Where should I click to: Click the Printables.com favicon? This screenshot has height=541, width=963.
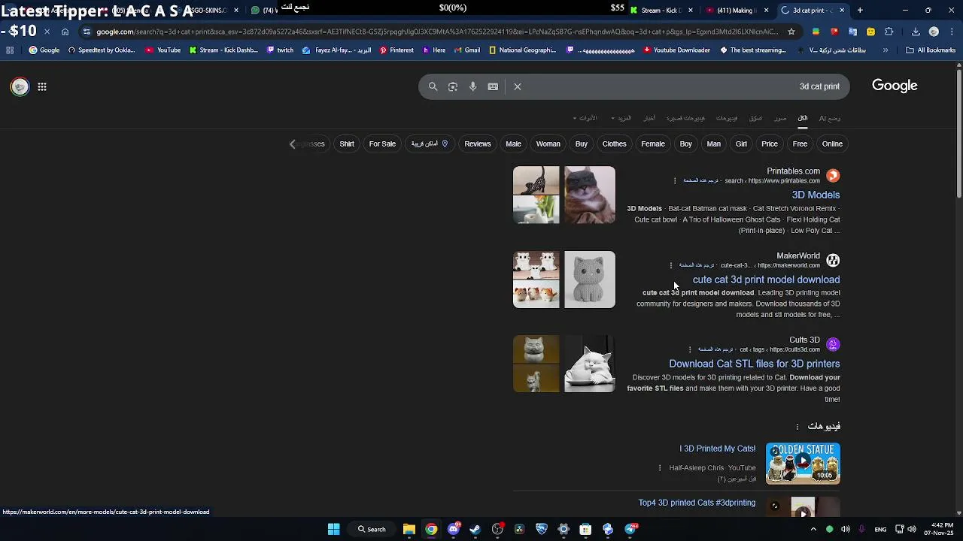(833, 176)
